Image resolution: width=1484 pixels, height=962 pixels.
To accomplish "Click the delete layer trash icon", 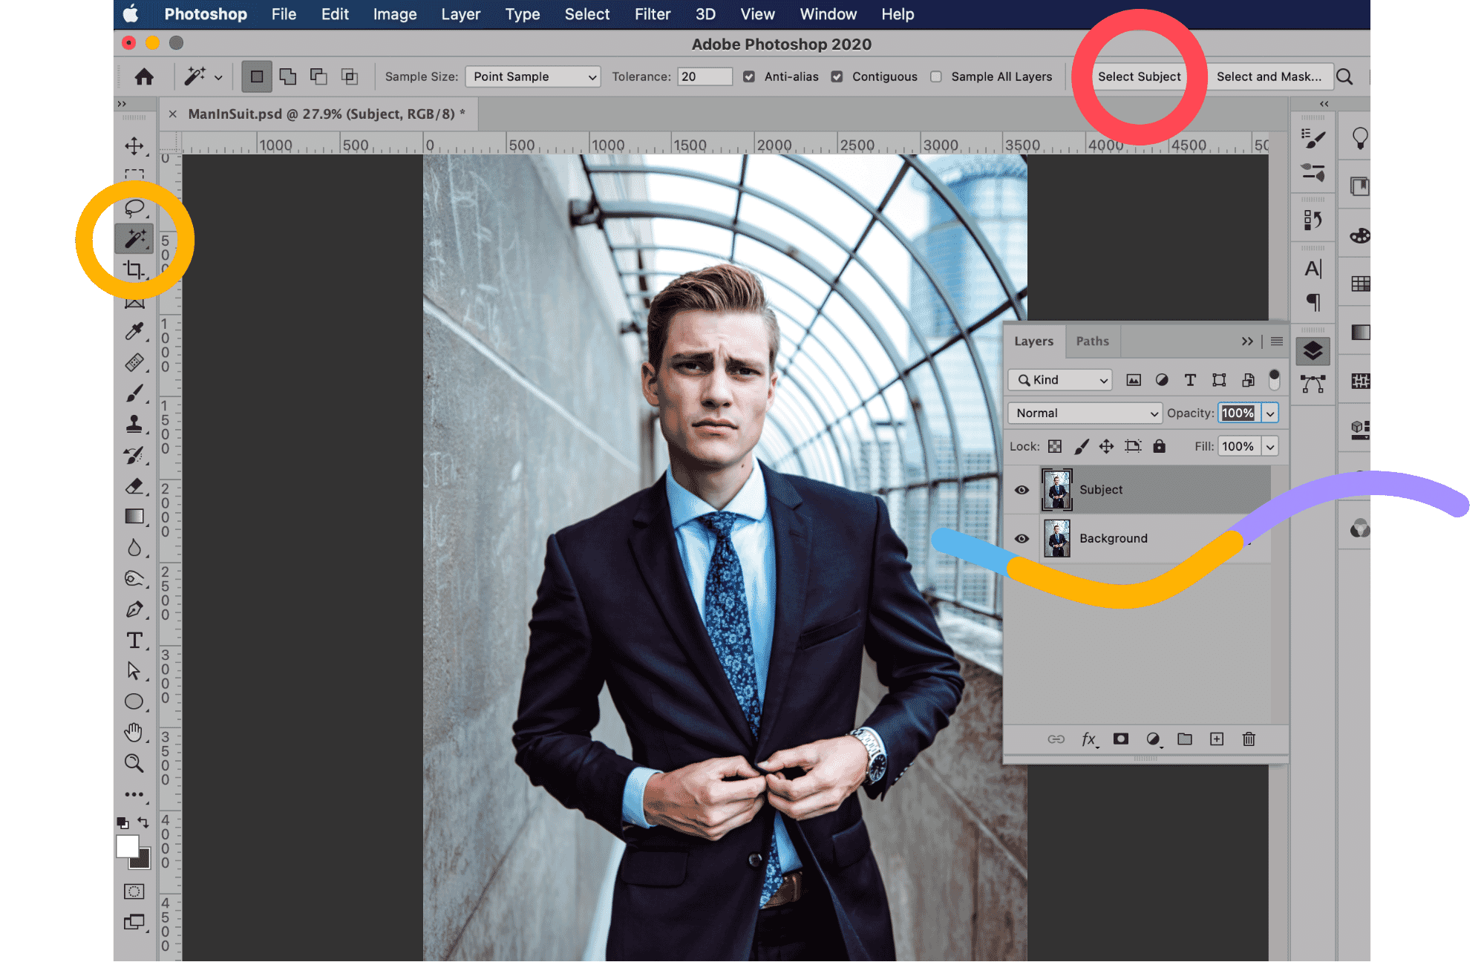I will click(1249, 739).
